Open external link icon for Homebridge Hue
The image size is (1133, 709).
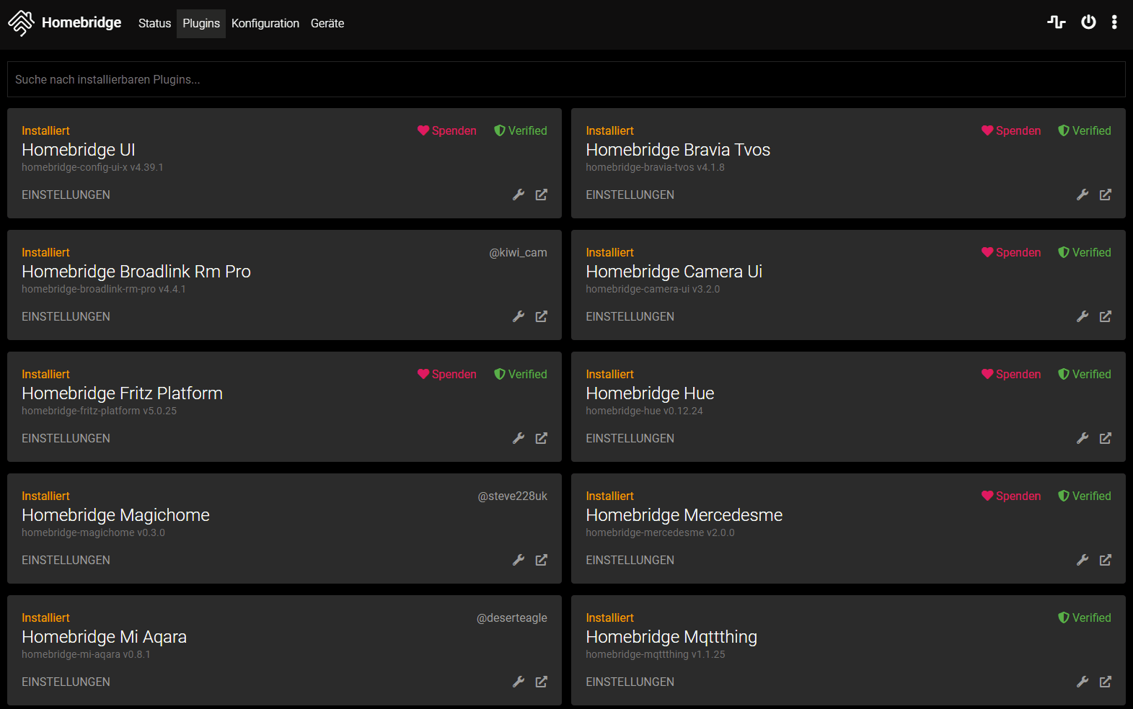point(1106,438)
